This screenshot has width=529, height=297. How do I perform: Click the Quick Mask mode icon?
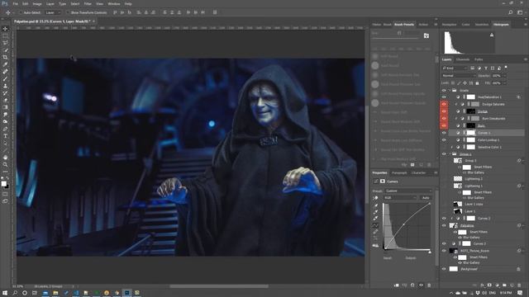pos(5,194)
